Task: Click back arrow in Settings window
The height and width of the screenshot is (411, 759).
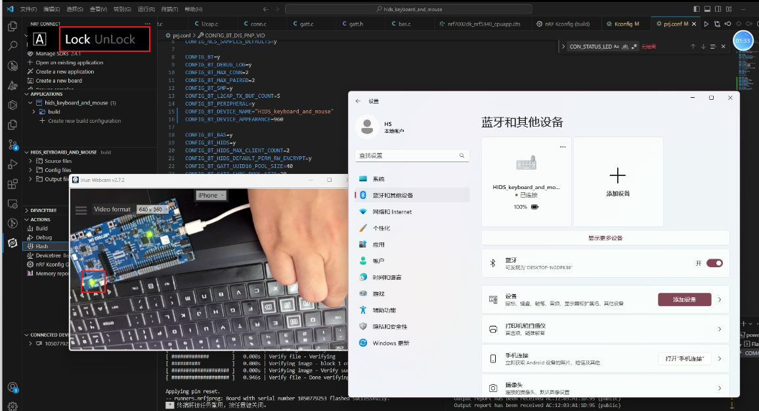Action: 358,101
